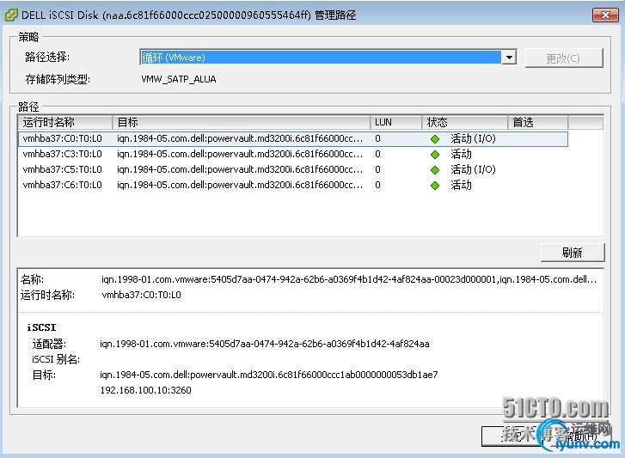
Task: Open the path selection policy dropdown arrow
Action: pos(509,58)
